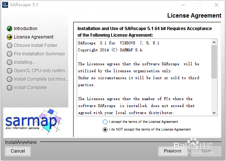Click the Cancel button
The width and height of the screenshot is (226, 161).
point(18,151)
